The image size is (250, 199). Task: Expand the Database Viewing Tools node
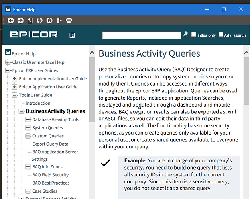[x=28, y=119]
